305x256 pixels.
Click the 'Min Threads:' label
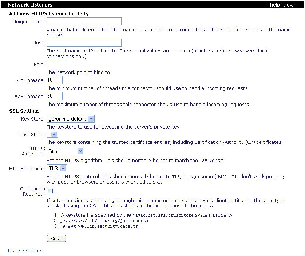pos(30,80)
